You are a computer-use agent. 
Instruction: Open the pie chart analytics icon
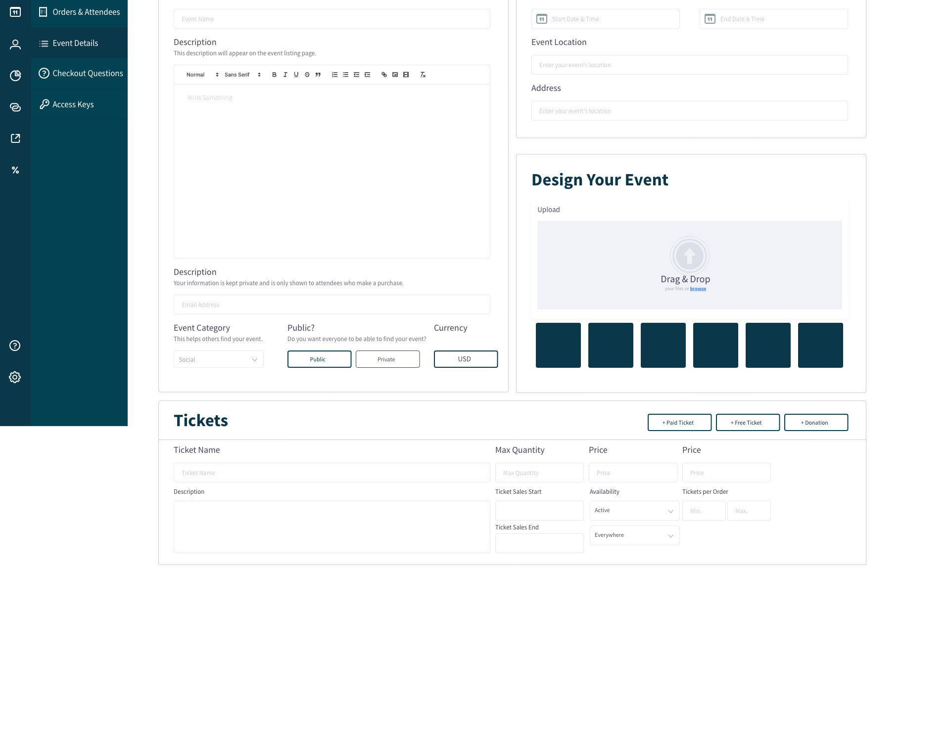[x=15, y=76]
